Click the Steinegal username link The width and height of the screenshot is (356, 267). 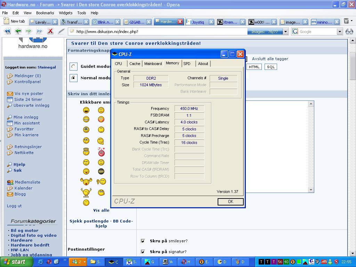coord(47,67)
